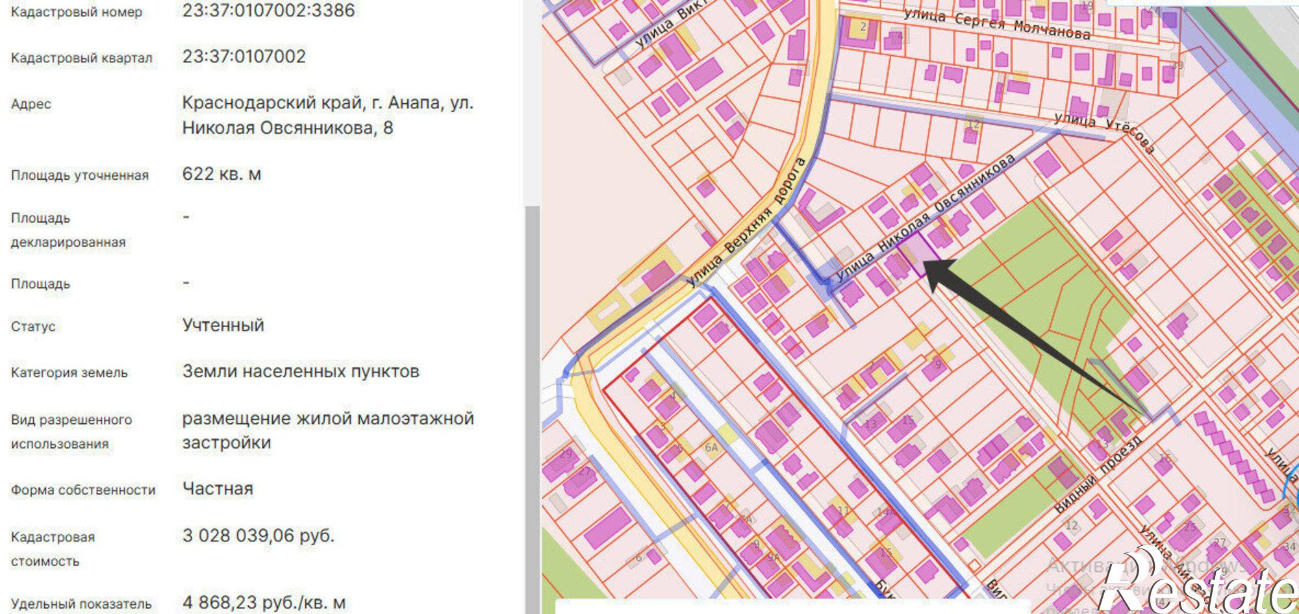This screenshot has width=1299, height=614.
Task: Click Видный проезд map label
Action: [1098, 474]
